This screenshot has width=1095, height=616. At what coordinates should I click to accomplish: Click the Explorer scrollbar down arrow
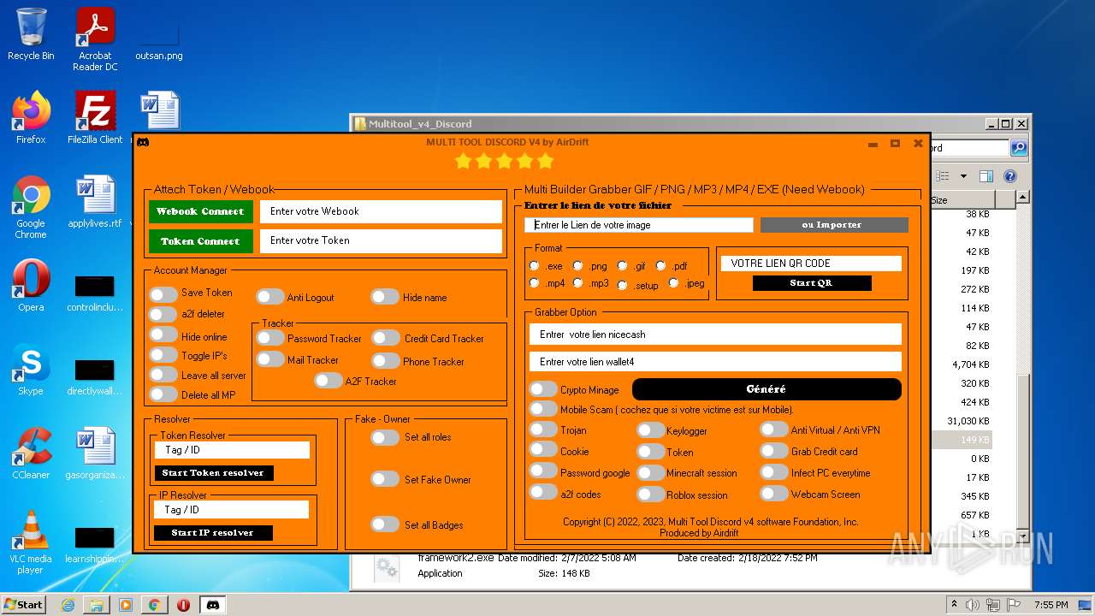tap(1022, 536)
